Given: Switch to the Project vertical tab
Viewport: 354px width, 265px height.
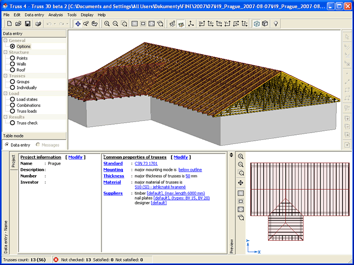Looking at the screenshot, I should (13, 162).
